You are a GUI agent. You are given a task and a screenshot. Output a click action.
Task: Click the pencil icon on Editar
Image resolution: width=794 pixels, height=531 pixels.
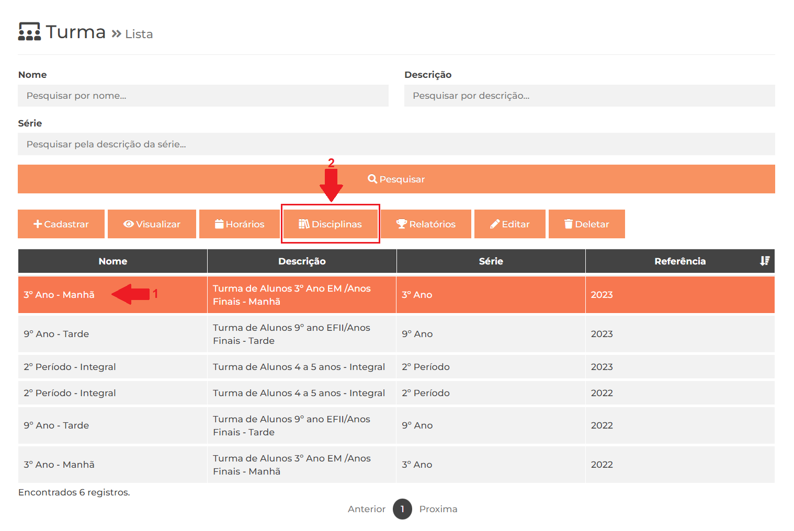(495, 224)
